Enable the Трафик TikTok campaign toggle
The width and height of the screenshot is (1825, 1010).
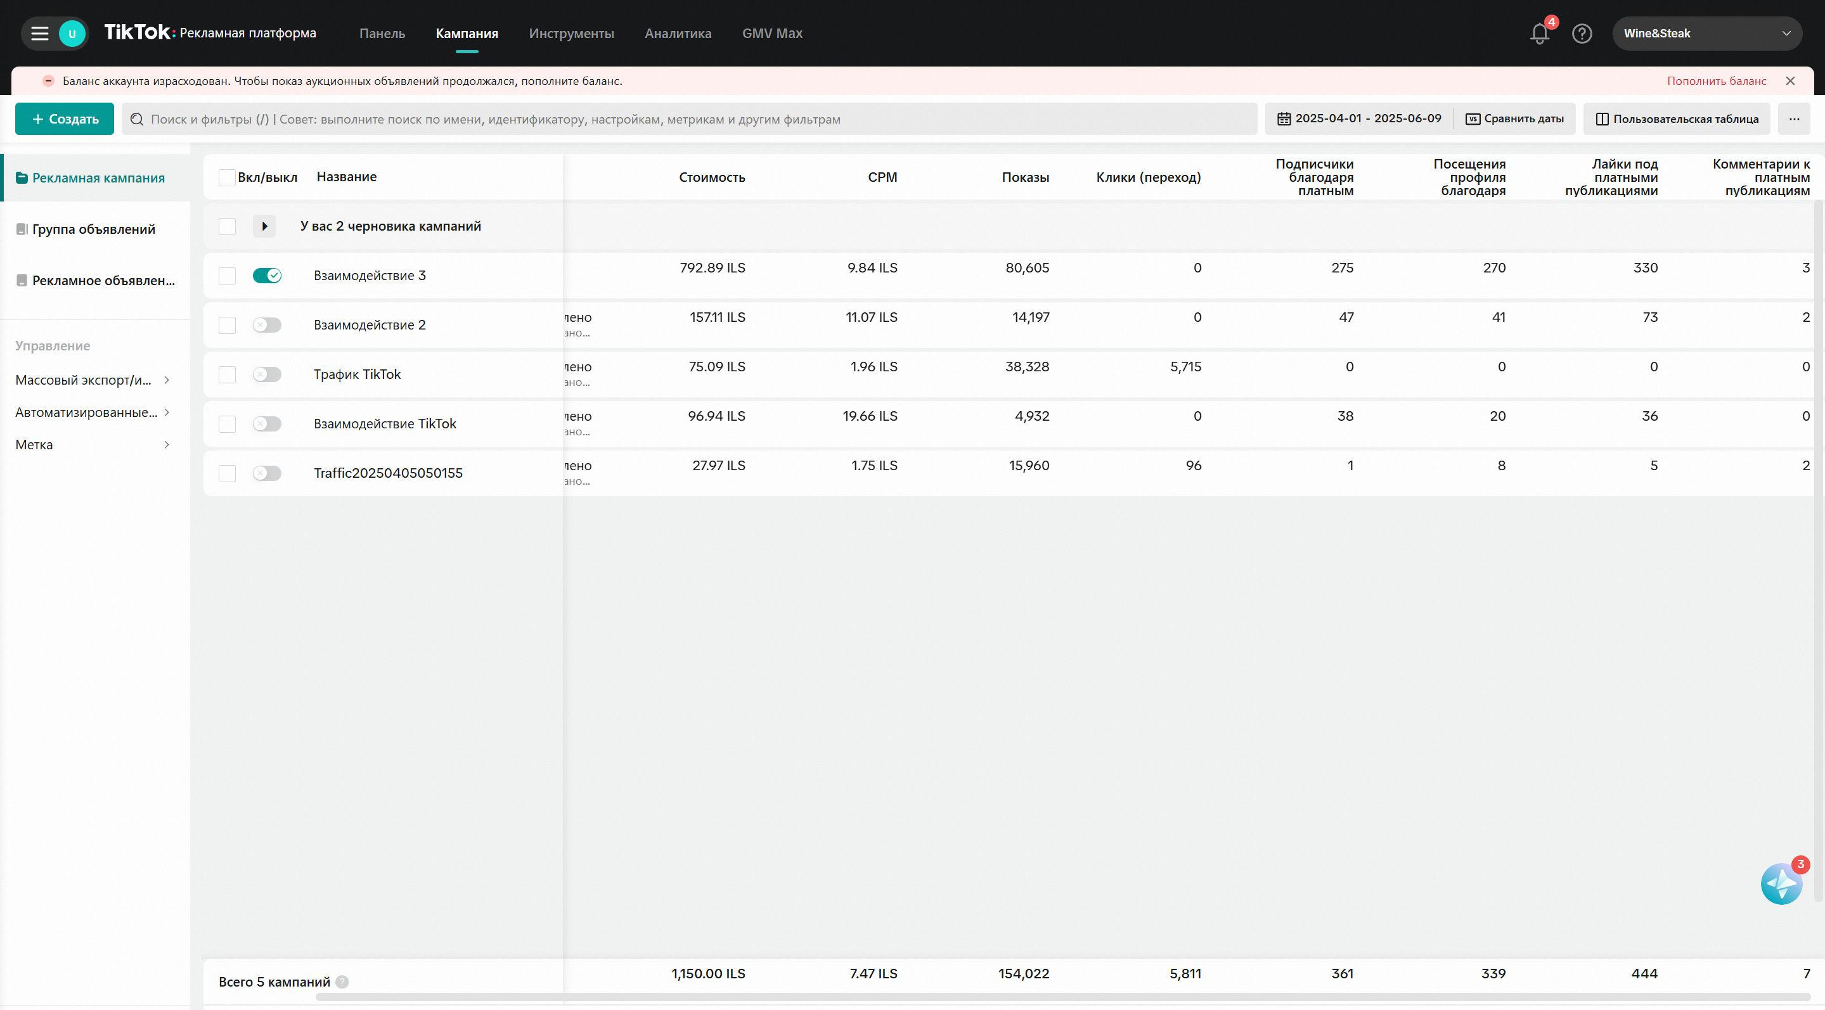267,374
